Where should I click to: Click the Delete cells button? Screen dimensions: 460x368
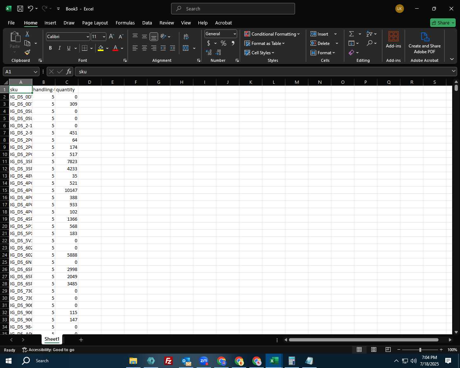[x=320, y=43]
